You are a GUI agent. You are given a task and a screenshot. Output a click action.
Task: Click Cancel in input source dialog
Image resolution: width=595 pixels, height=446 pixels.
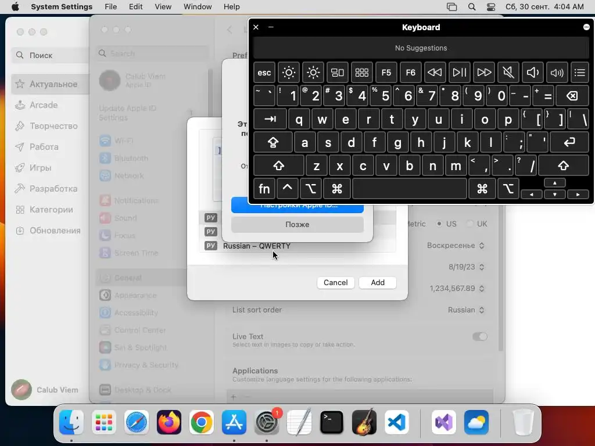(x=335, y=283)
